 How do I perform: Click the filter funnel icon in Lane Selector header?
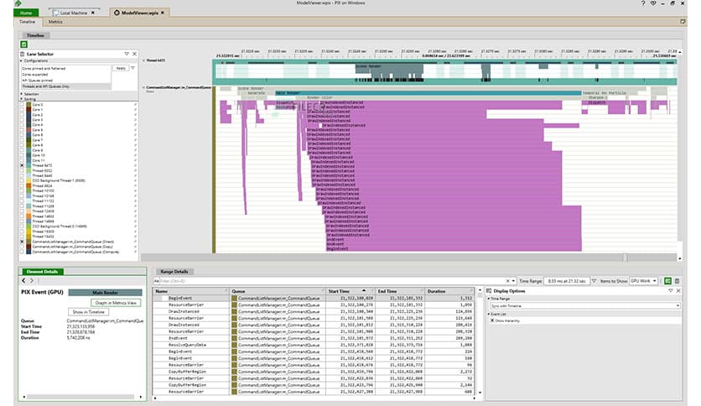[x=127, y=54]
